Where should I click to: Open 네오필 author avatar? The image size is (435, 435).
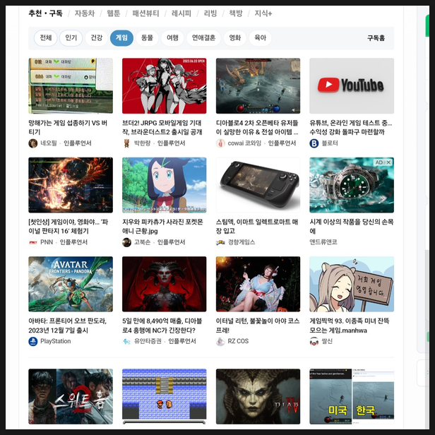pos(33,143)
